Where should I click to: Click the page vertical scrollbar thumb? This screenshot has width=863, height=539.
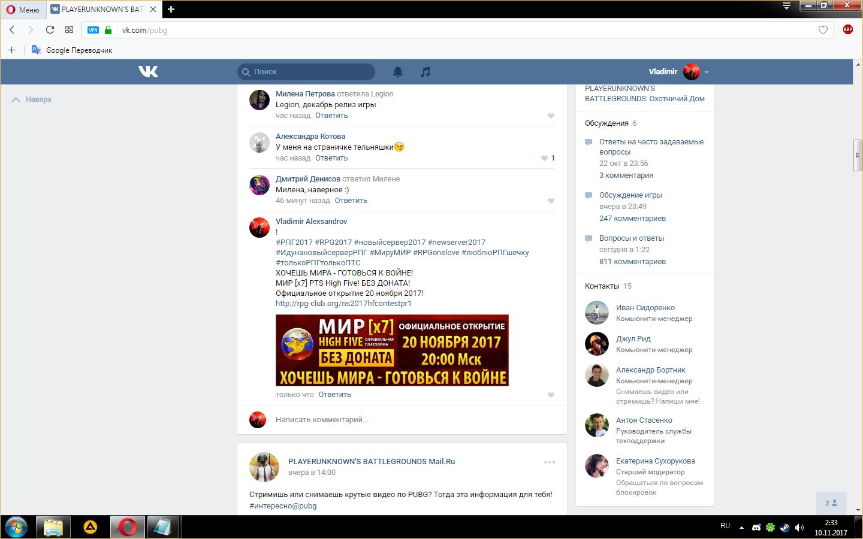[x=858, y=156]
